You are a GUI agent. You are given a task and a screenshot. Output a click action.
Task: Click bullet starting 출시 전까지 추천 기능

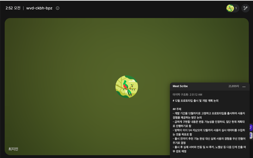point(209,141)
